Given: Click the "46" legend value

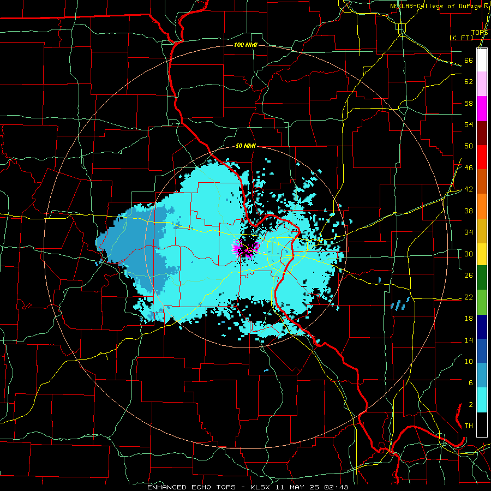Looking at the screenshot, I should click(x=469, y=168).
